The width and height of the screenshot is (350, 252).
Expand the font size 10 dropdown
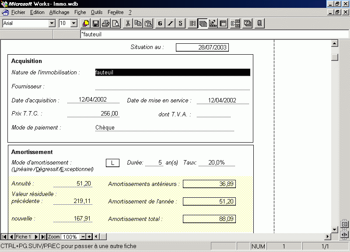74,23
